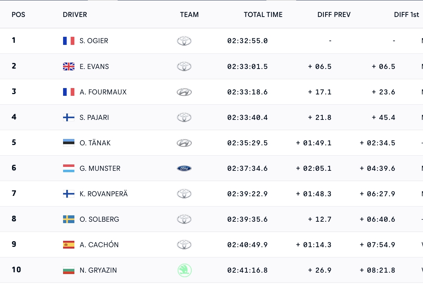This screenshot has height=285, width=423.
Task: Click the Estonian flag beside O. Tänak
Action: click(69, 143)
